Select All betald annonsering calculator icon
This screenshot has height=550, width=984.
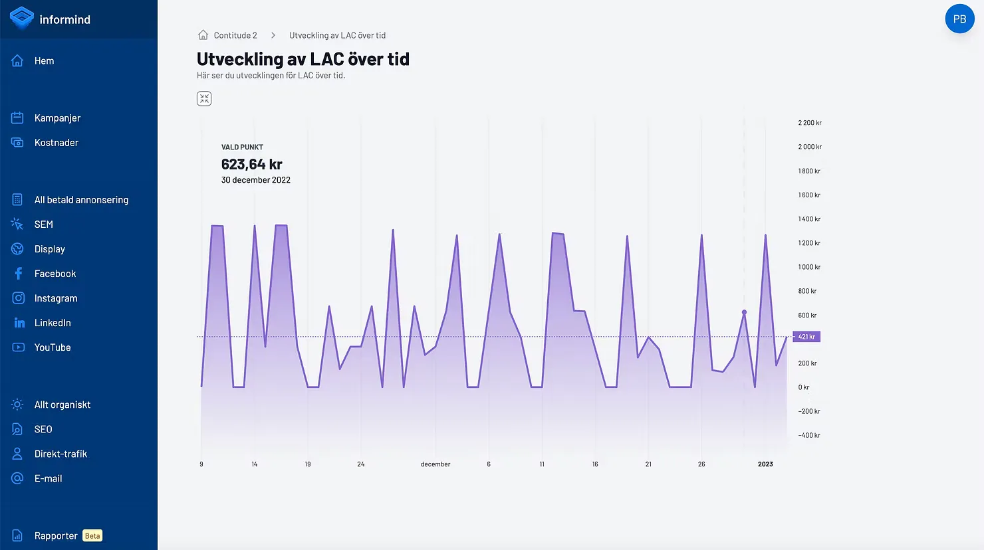point(18,200)
